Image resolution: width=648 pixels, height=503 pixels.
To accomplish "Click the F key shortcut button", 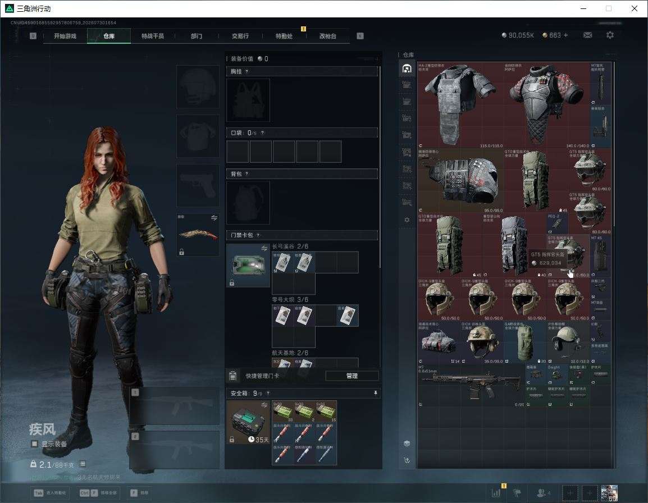I will tap(139, 493).
